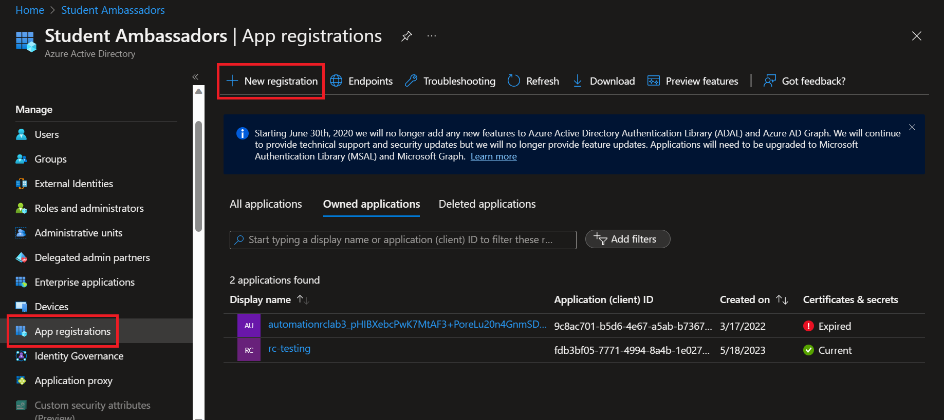Click the Administrative units icon
Viewport: 944px width, 420px height.
pyautogui.click(x=22, y=233)
